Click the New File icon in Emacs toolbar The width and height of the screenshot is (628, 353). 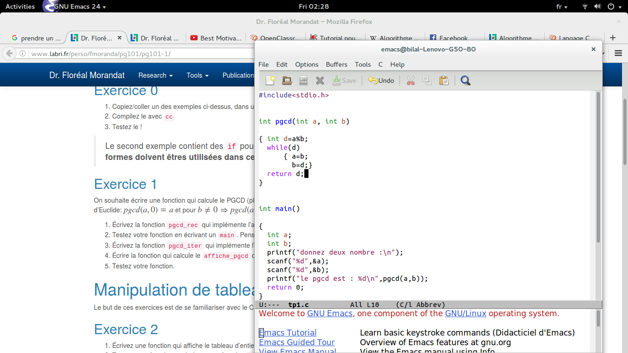(x=270, y=80)
